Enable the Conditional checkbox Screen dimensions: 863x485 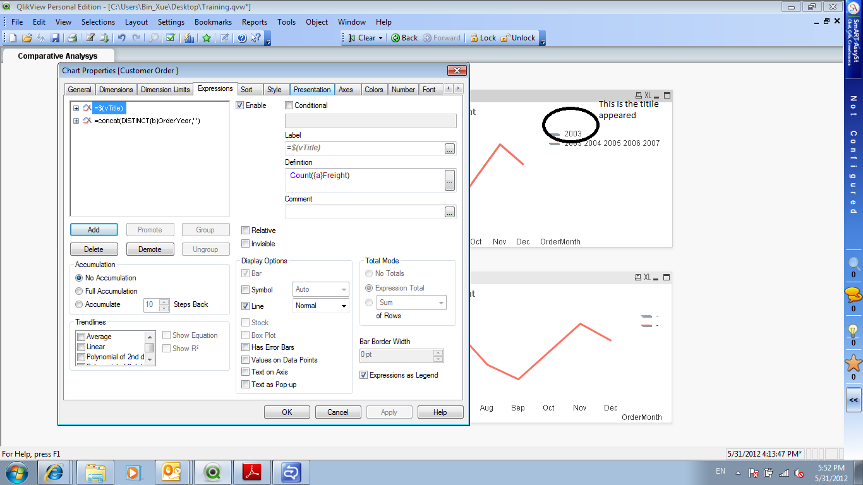289,105
